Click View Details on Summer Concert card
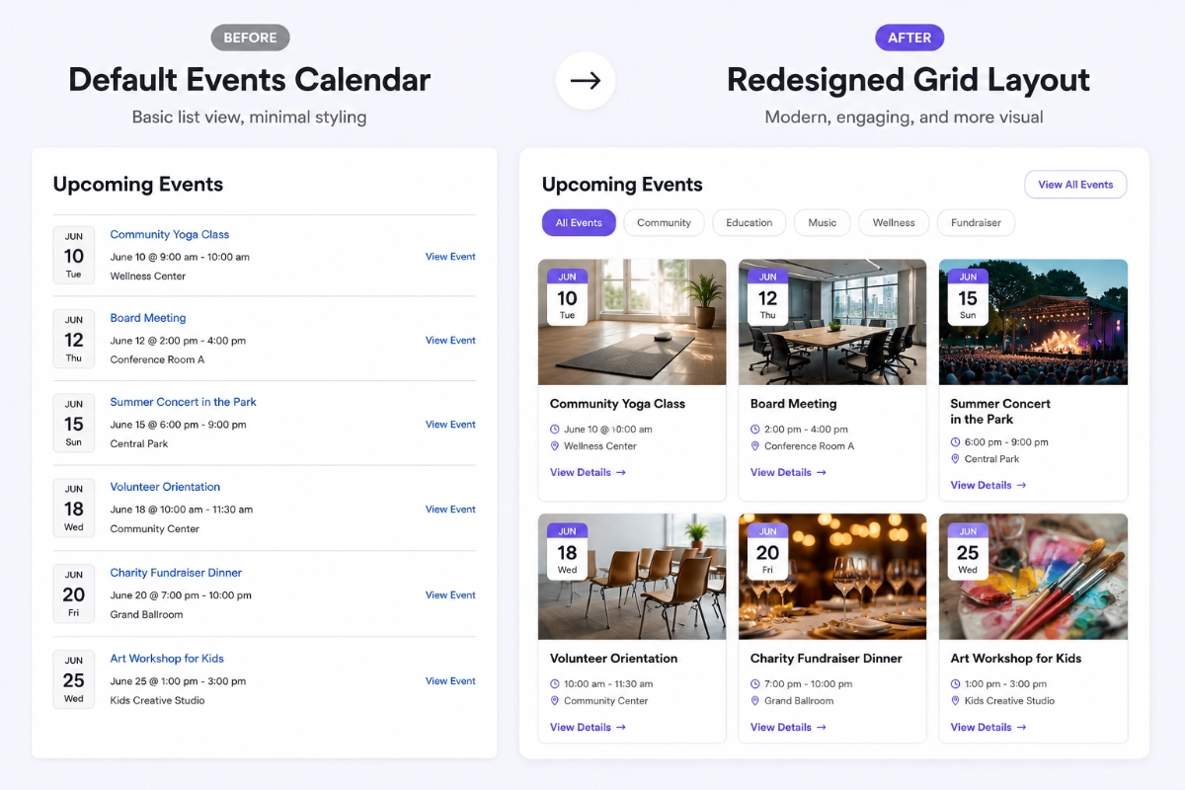Viewport: 1185px width, 790px height. [988, 486]
